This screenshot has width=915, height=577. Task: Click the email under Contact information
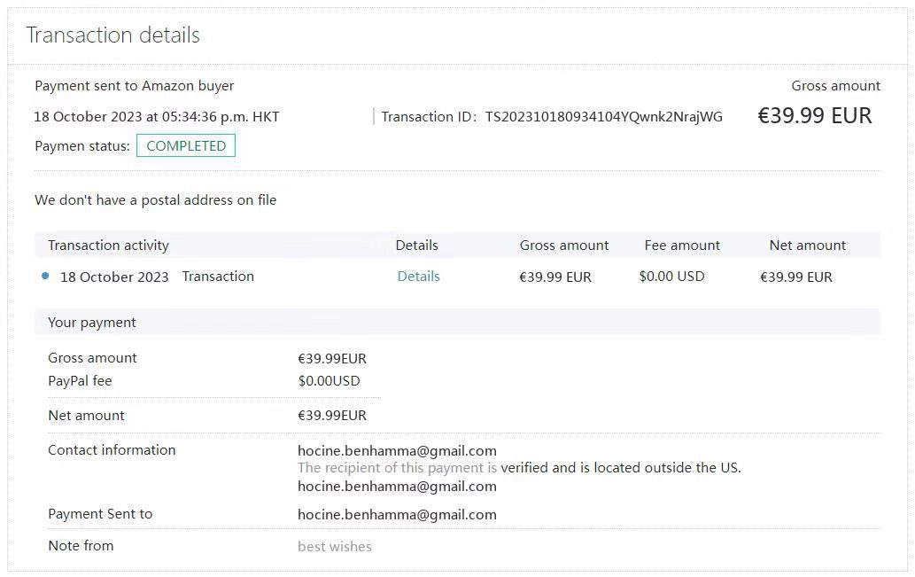pyautogui.click(x=398, y=451)
